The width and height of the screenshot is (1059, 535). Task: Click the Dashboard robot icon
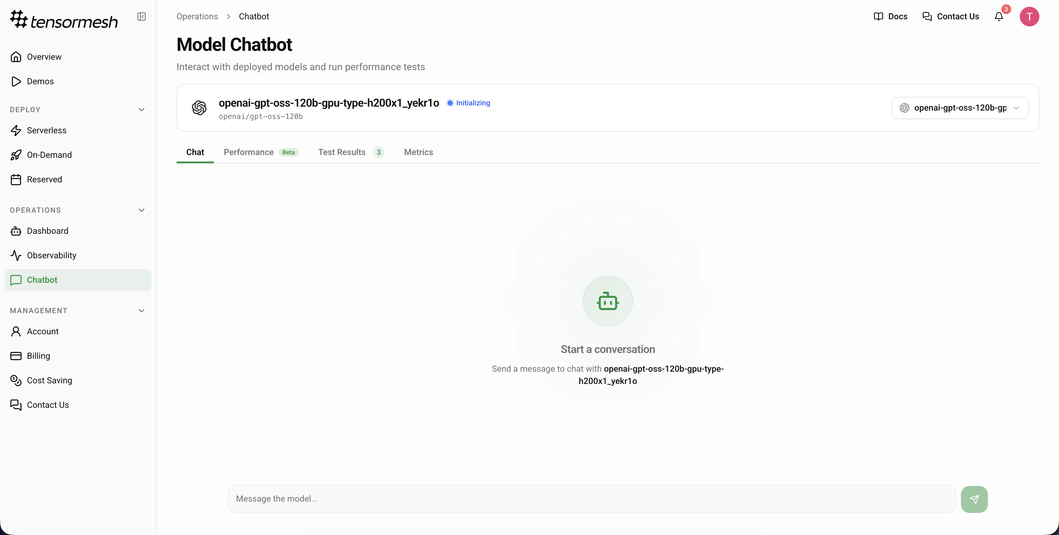pos(16,231)
